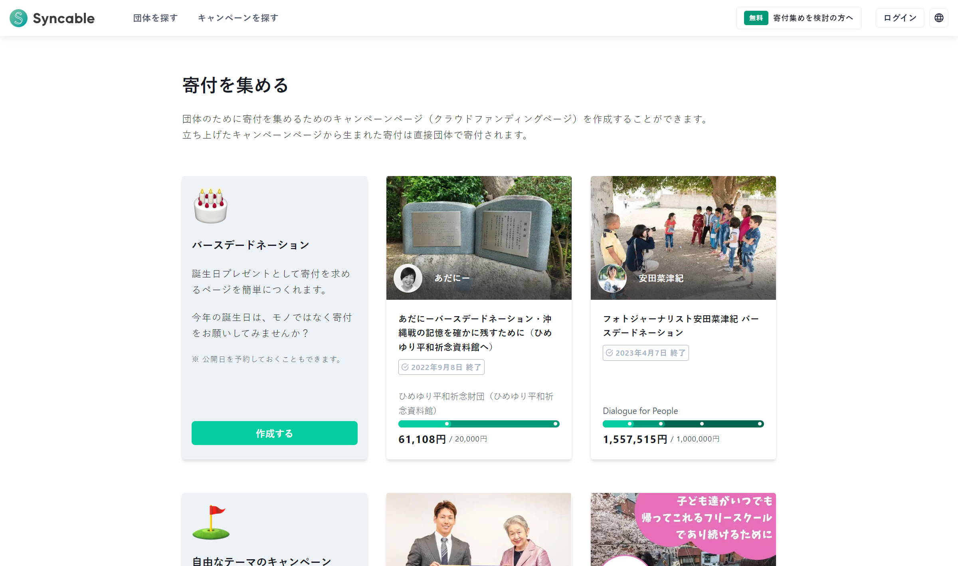
Task: Open キャンペーンを探す menu item
Action: point(238,18)
